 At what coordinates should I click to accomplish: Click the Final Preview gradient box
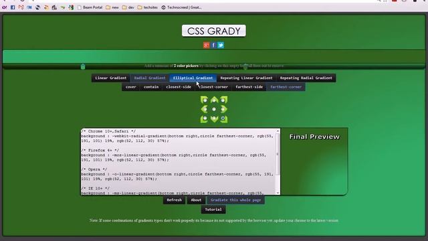coord(314,161)
